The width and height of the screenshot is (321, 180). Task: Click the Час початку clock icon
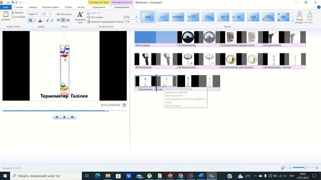[89, 17]
